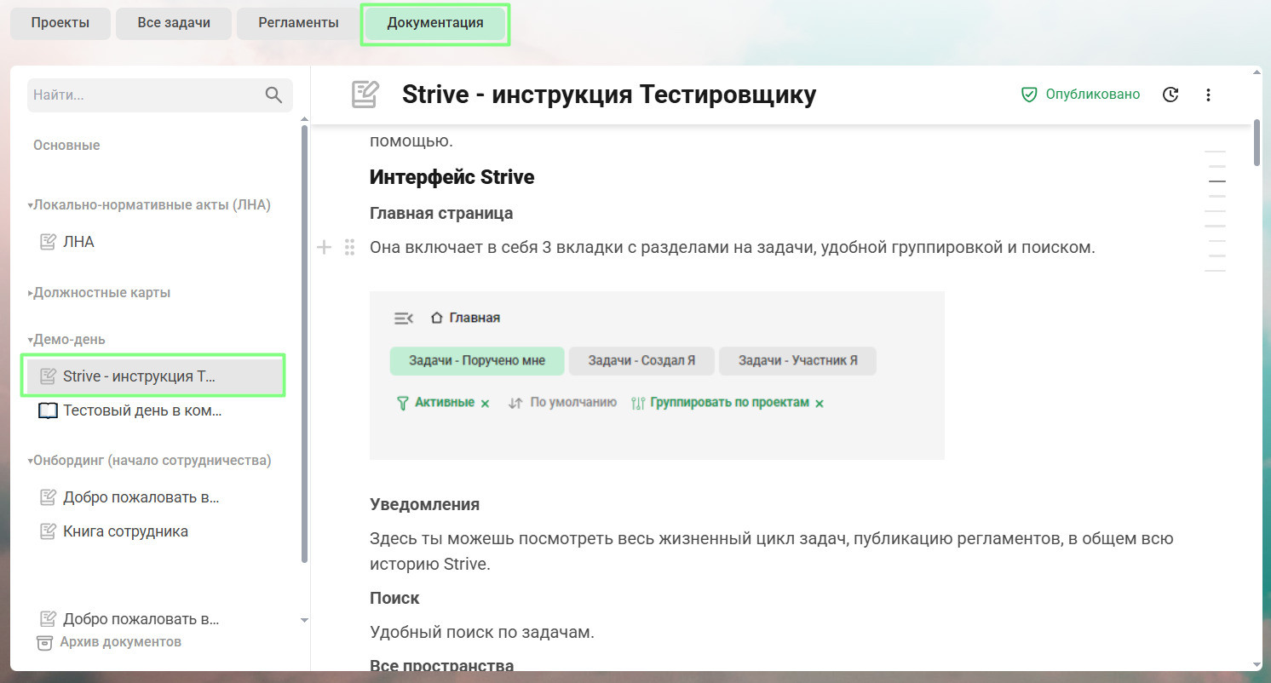Click the document title Strive - инструкция Тестировщику
Viewport: 1271px width, 683px height.
point(609,95)
